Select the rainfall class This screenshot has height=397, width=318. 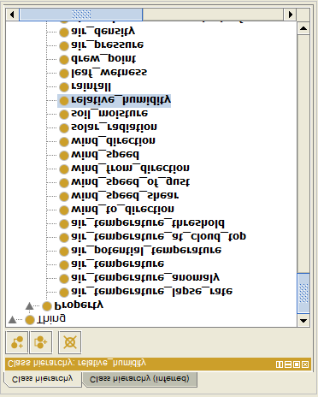[85, 86]
